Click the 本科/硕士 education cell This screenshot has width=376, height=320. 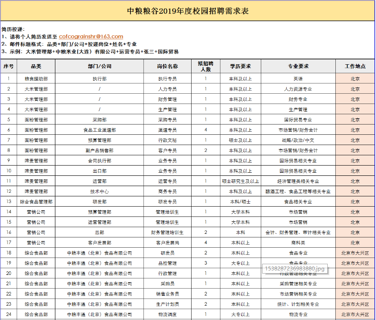coord(241,202)
